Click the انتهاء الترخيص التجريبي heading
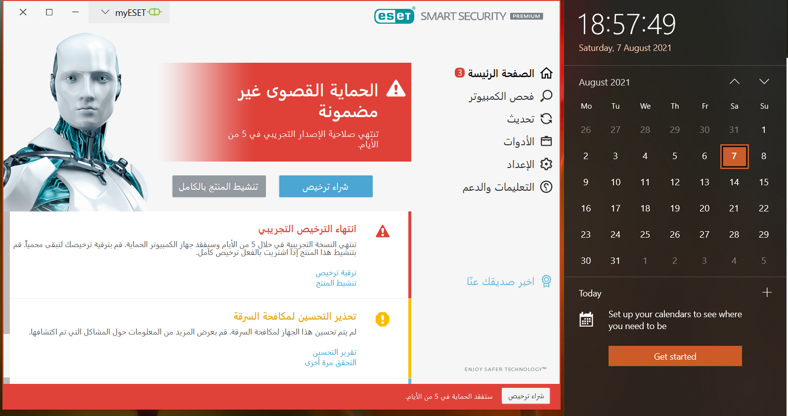 pyautogui.click(x=307, y=229)
